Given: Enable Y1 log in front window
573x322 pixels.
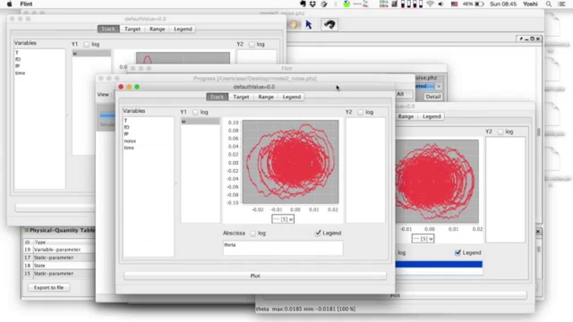Looking at the screenshot, I should coord(196,112).
